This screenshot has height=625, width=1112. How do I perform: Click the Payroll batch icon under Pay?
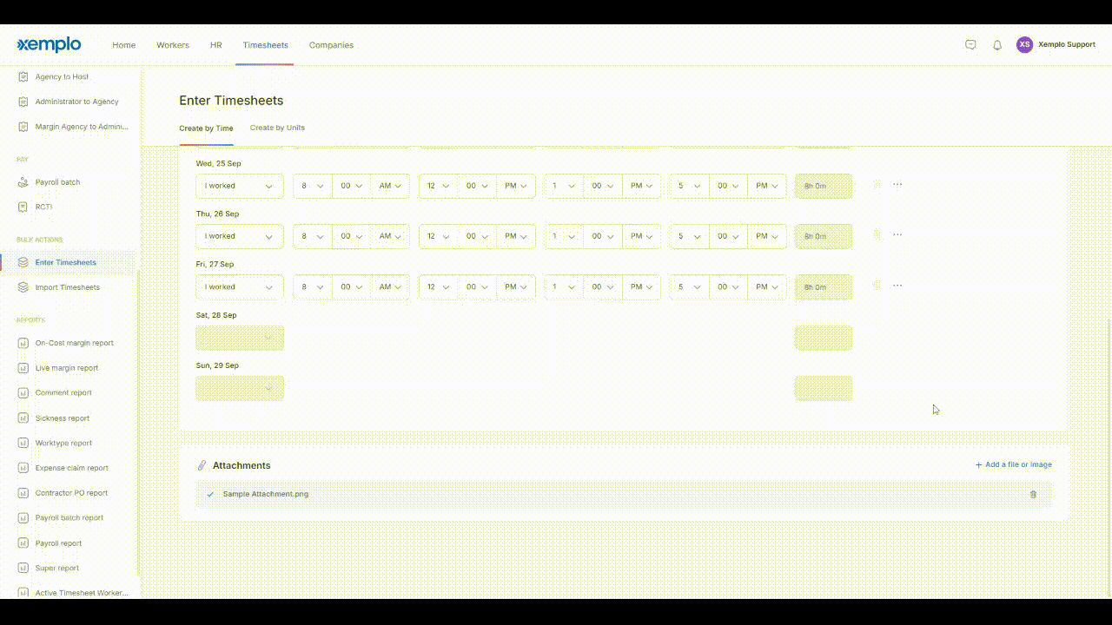coord(23,182)
